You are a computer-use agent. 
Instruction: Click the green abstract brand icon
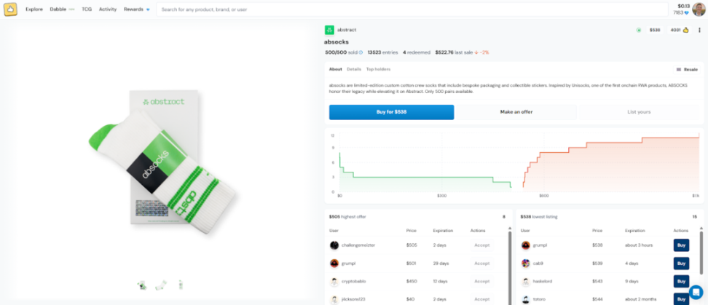(329, 30)
